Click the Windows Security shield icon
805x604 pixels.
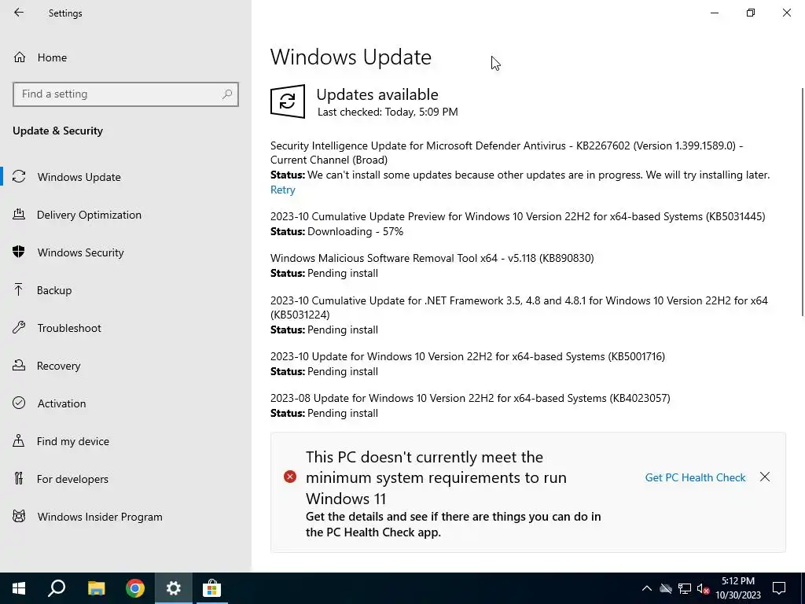pos(19,252)
